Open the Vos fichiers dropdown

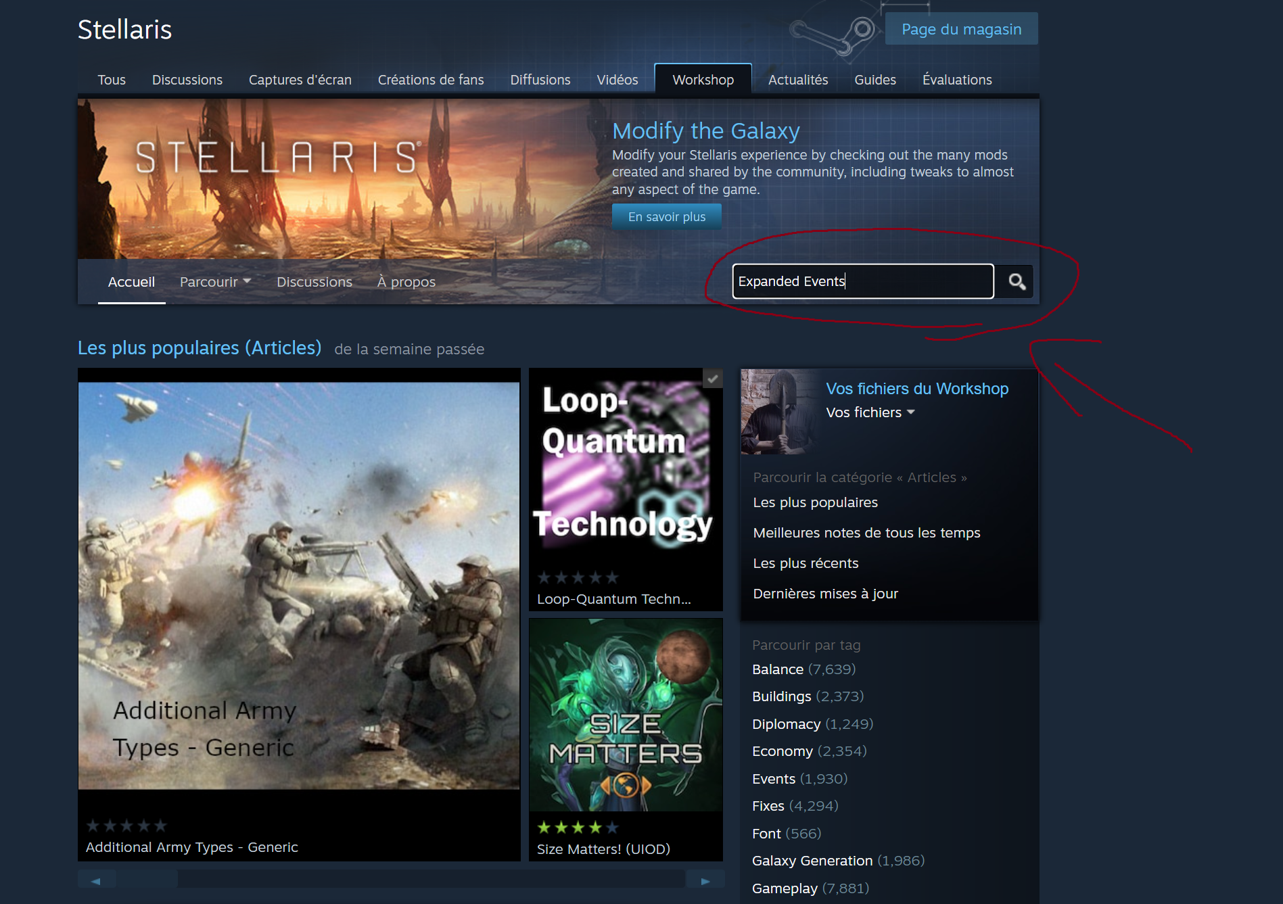tap(870, 412)
